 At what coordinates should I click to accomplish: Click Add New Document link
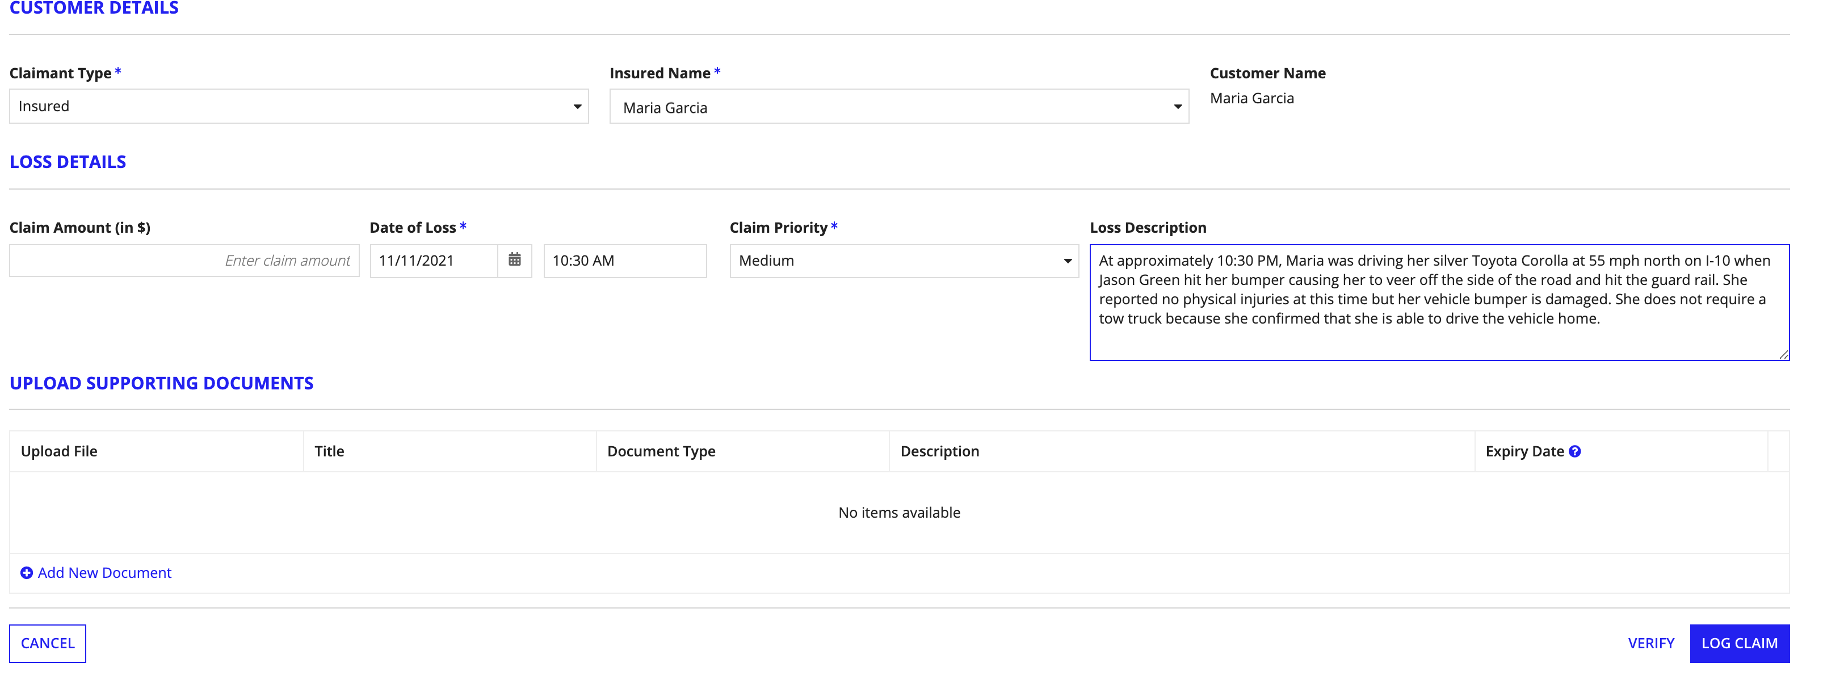104,573
